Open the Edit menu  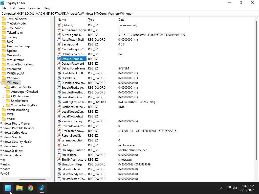click(x=12, y=8)
